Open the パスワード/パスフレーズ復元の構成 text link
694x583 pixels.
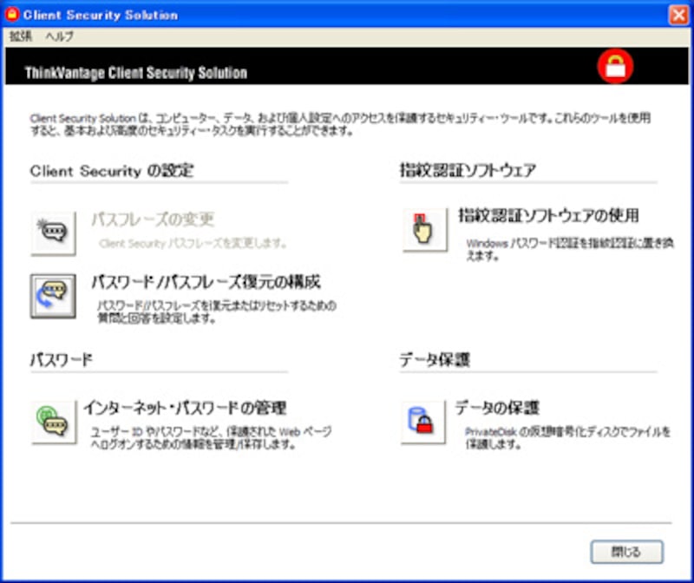(206, 282)
